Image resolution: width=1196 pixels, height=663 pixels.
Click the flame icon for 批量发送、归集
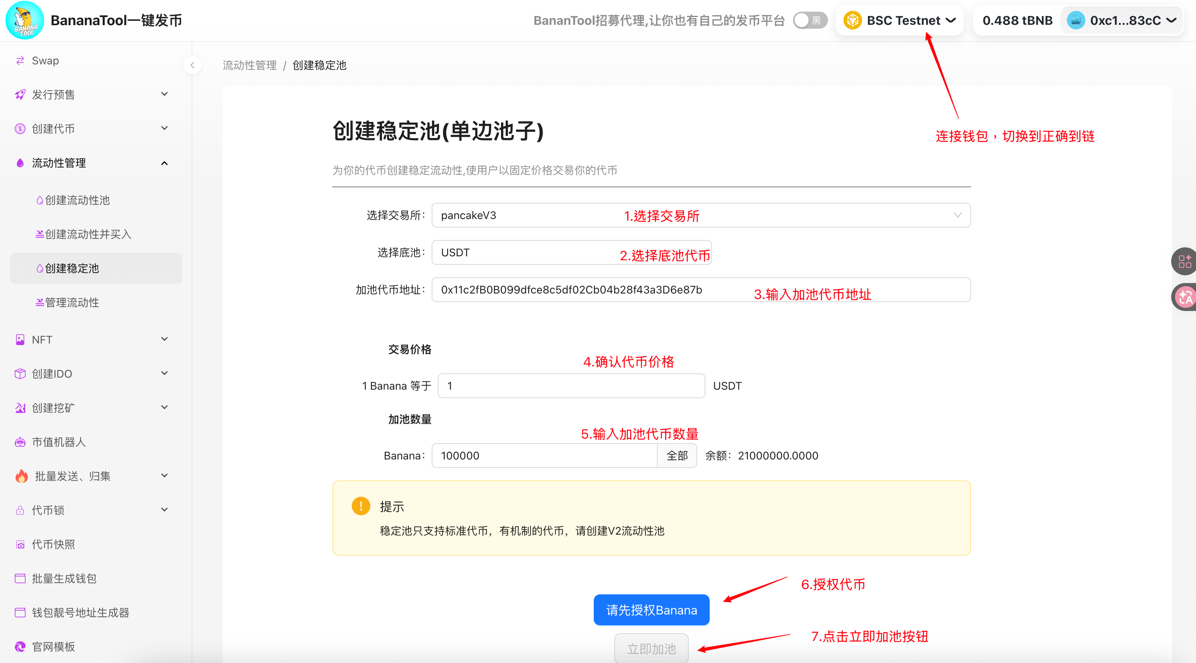click(x=21, y=476)
